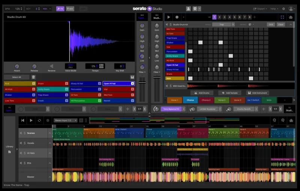Open the Help menu
The height and width of the screenshot is (191, 300).
pyautogui.click(x=274, y=9)
